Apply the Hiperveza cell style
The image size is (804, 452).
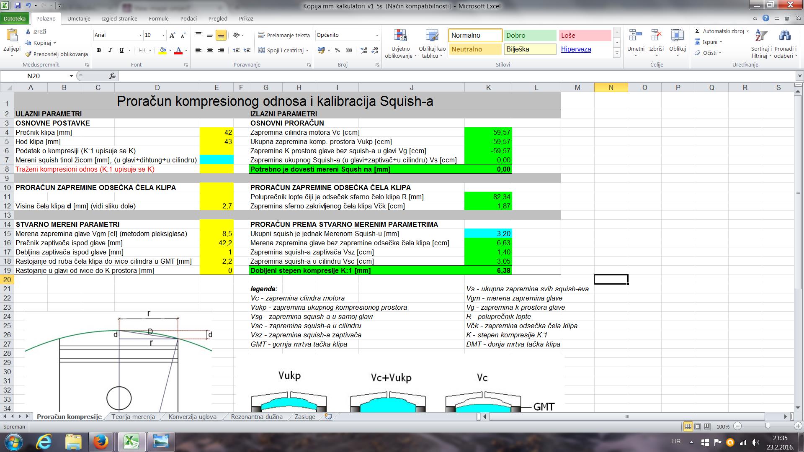[x=576, y=49]
